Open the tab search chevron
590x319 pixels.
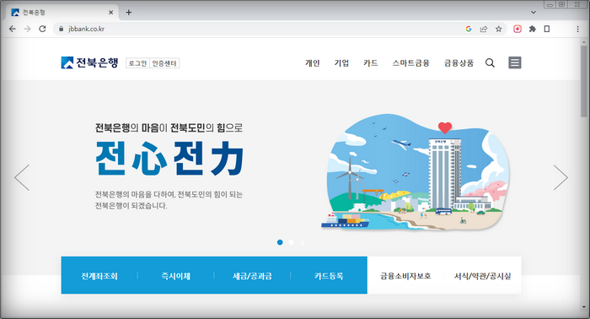(534, 13)
